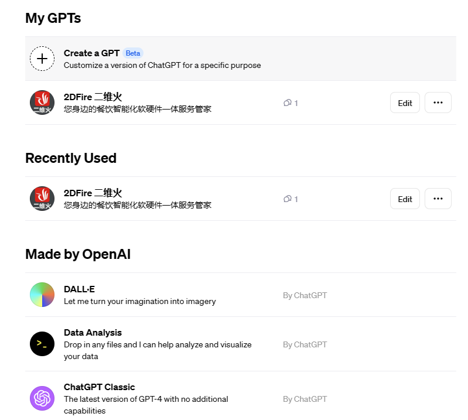Open the Create a GPT title
468x420 pixels.
click(91, 53)
